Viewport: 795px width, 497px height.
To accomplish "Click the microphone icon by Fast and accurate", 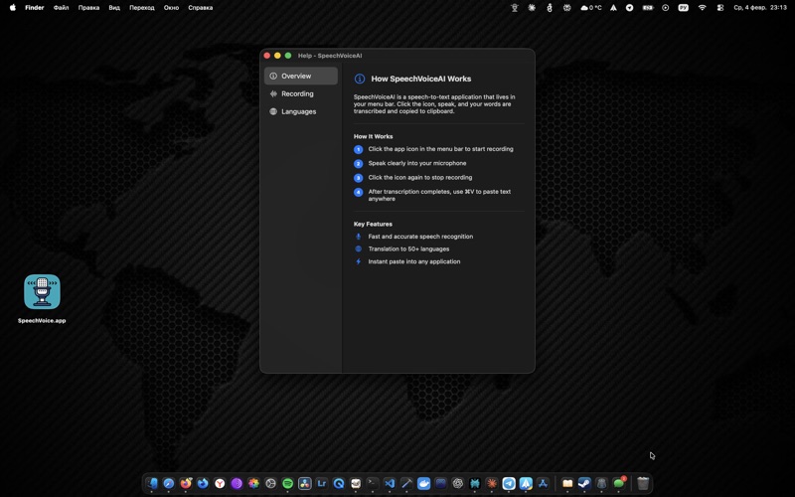I will (359, 237).
